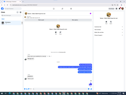The height and width of the screenshot is (95, 126).
Task: Open the Chrome tab search dropdown arrow
Action: click(x=2, y=2)
